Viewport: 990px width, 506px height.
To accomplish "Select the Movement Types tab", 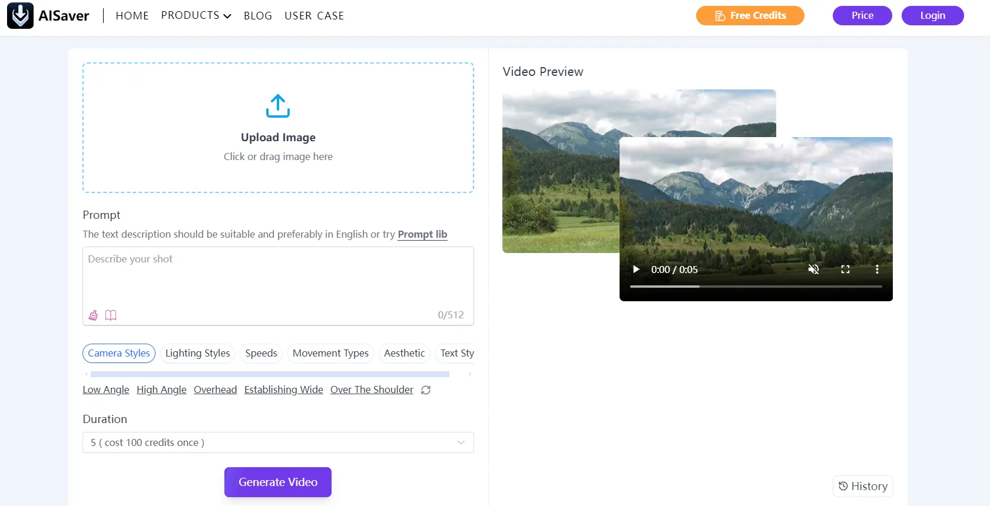I will pos(330,353).
